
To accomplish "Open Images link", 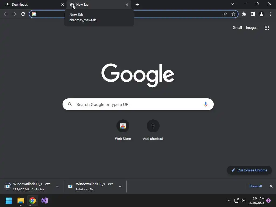I will 251,28.
